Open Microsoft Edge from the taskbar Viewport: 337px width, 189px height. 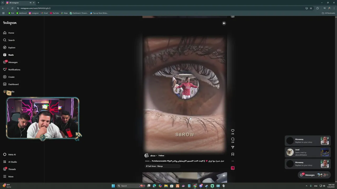tap(154, 186)
